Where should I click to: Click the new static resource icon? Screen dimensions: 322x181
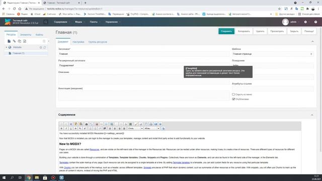pos(25,41)
